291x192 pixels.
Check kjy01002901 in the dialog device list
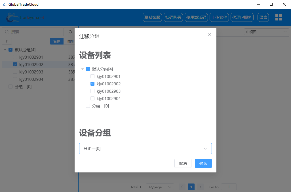click(x=92, y=76)
